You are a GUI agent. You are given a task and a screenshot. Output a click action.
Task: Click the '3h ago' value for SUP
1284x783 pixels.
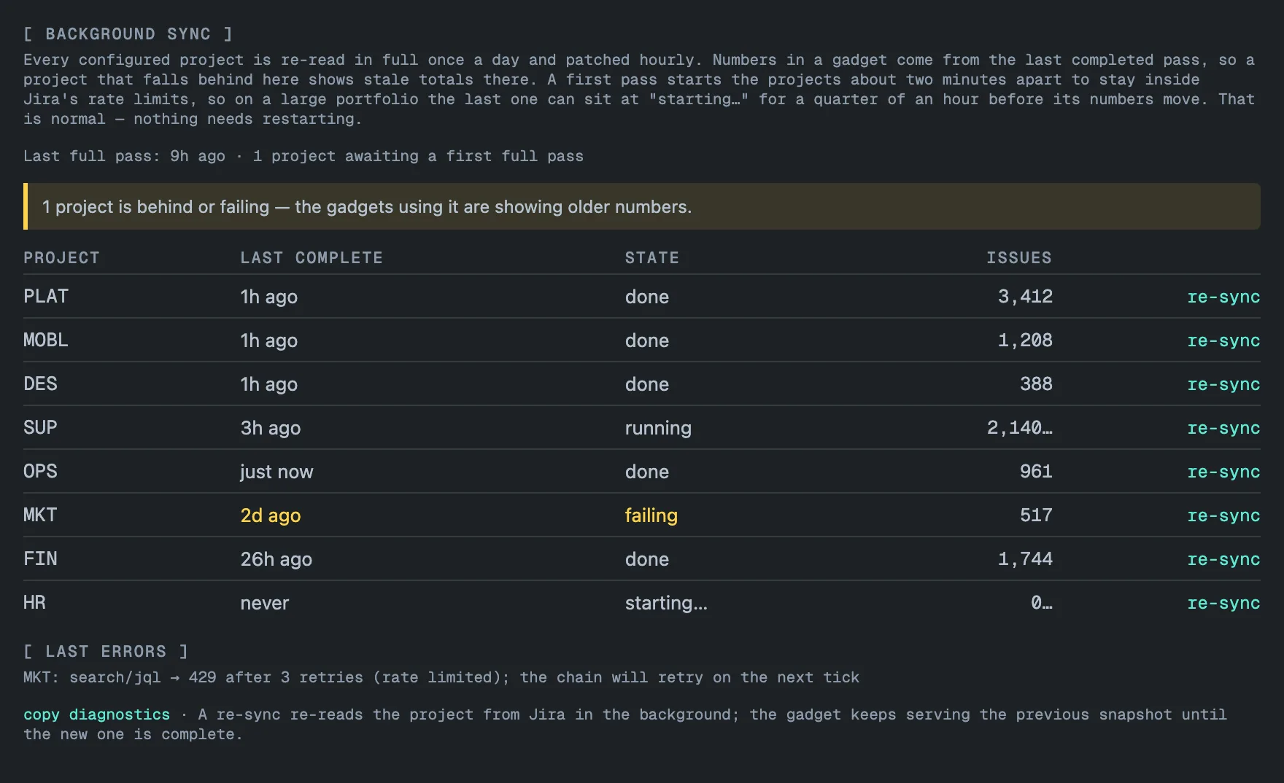click(271, 428)
